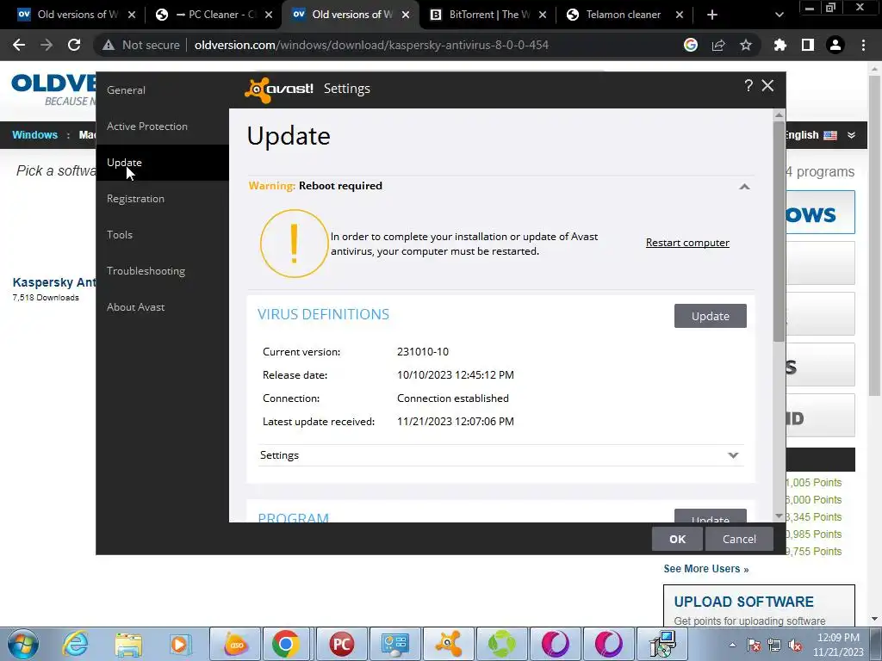Image resolution: width=882 pixels, height=661 pixels.
Task: Open a new Chrome tab
Action: pos(712,15)
